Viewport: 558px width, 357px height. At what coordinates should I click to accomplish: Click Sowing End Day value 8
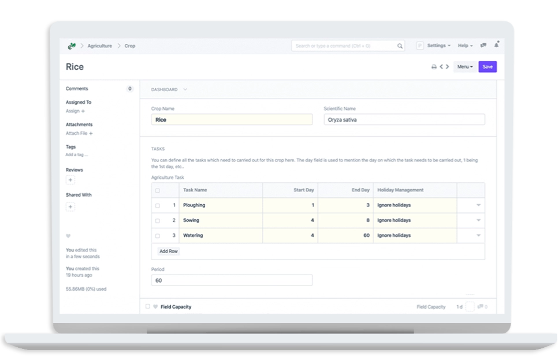pyautogui.click(x=345, y=220)
